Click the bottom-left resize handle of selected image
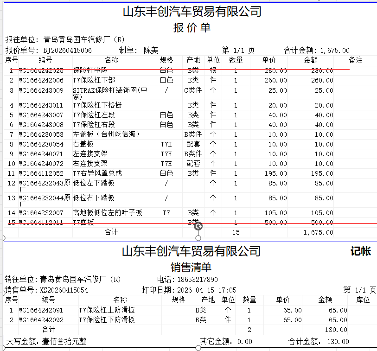 (4, 348)
